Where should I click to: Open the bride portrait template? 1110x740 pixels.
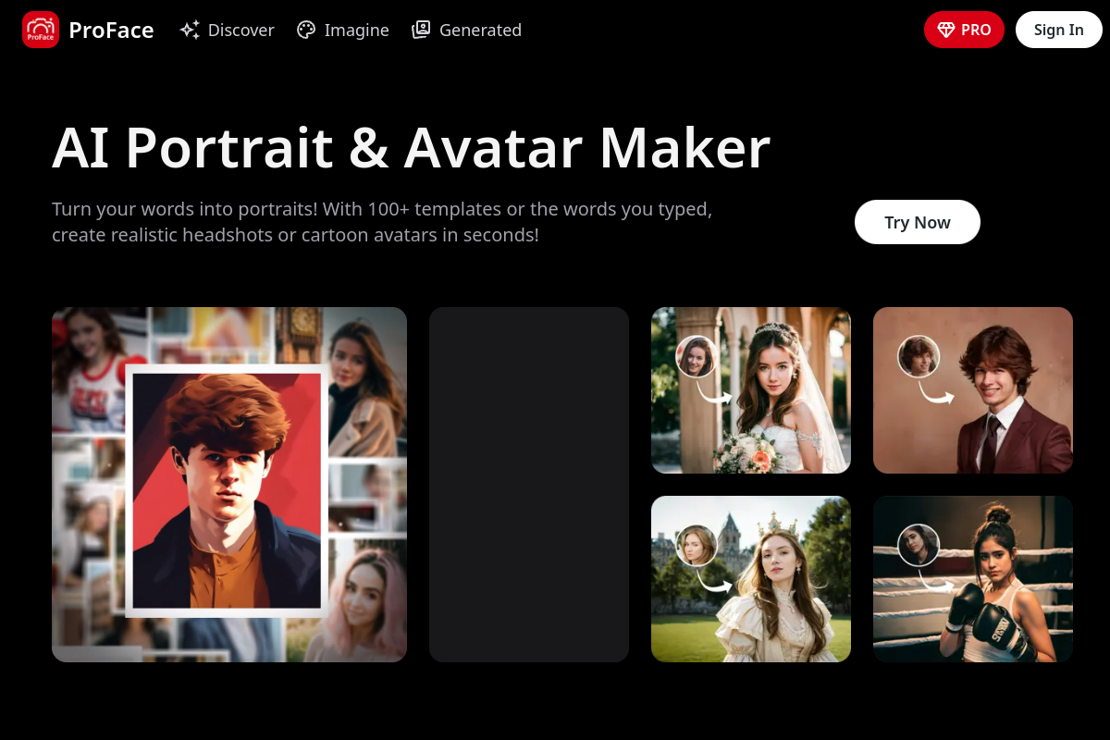(751, 390)
